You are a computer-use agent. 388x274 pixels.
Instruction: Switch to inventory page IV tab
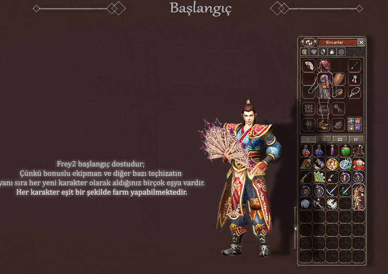[x=356, y=139]
